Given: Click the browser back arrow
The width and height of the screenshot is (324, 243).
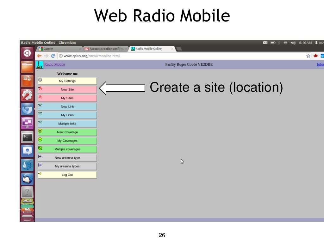Looking at the screenshot, I should [x=39, y=56].
